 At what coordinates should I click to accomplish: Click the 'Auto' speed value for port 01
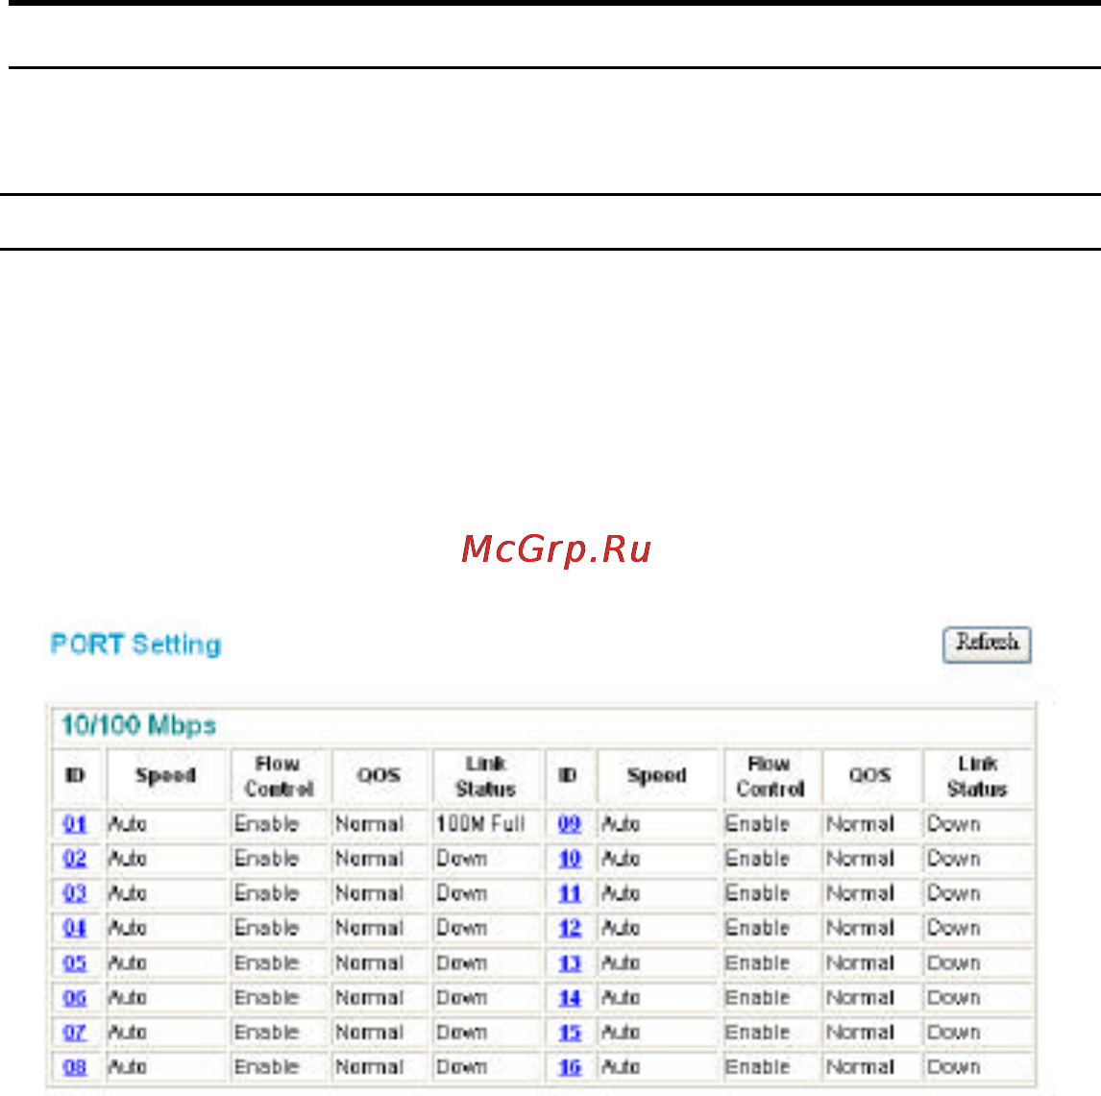tap(127, 823)
